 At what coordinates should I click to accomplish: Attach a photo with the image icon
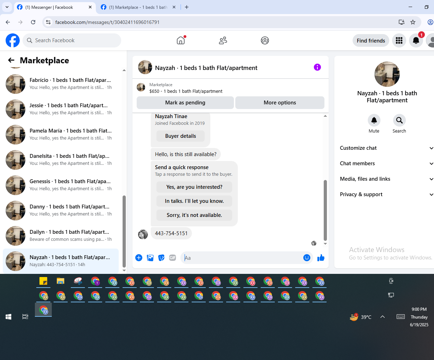pos(150,258)
